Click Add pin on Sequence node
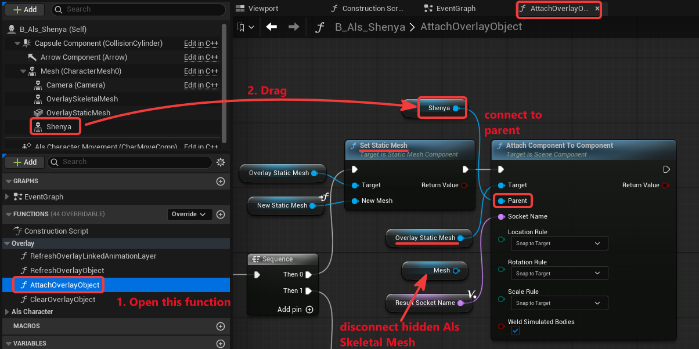The image size is (699, 349). (296, 310)
